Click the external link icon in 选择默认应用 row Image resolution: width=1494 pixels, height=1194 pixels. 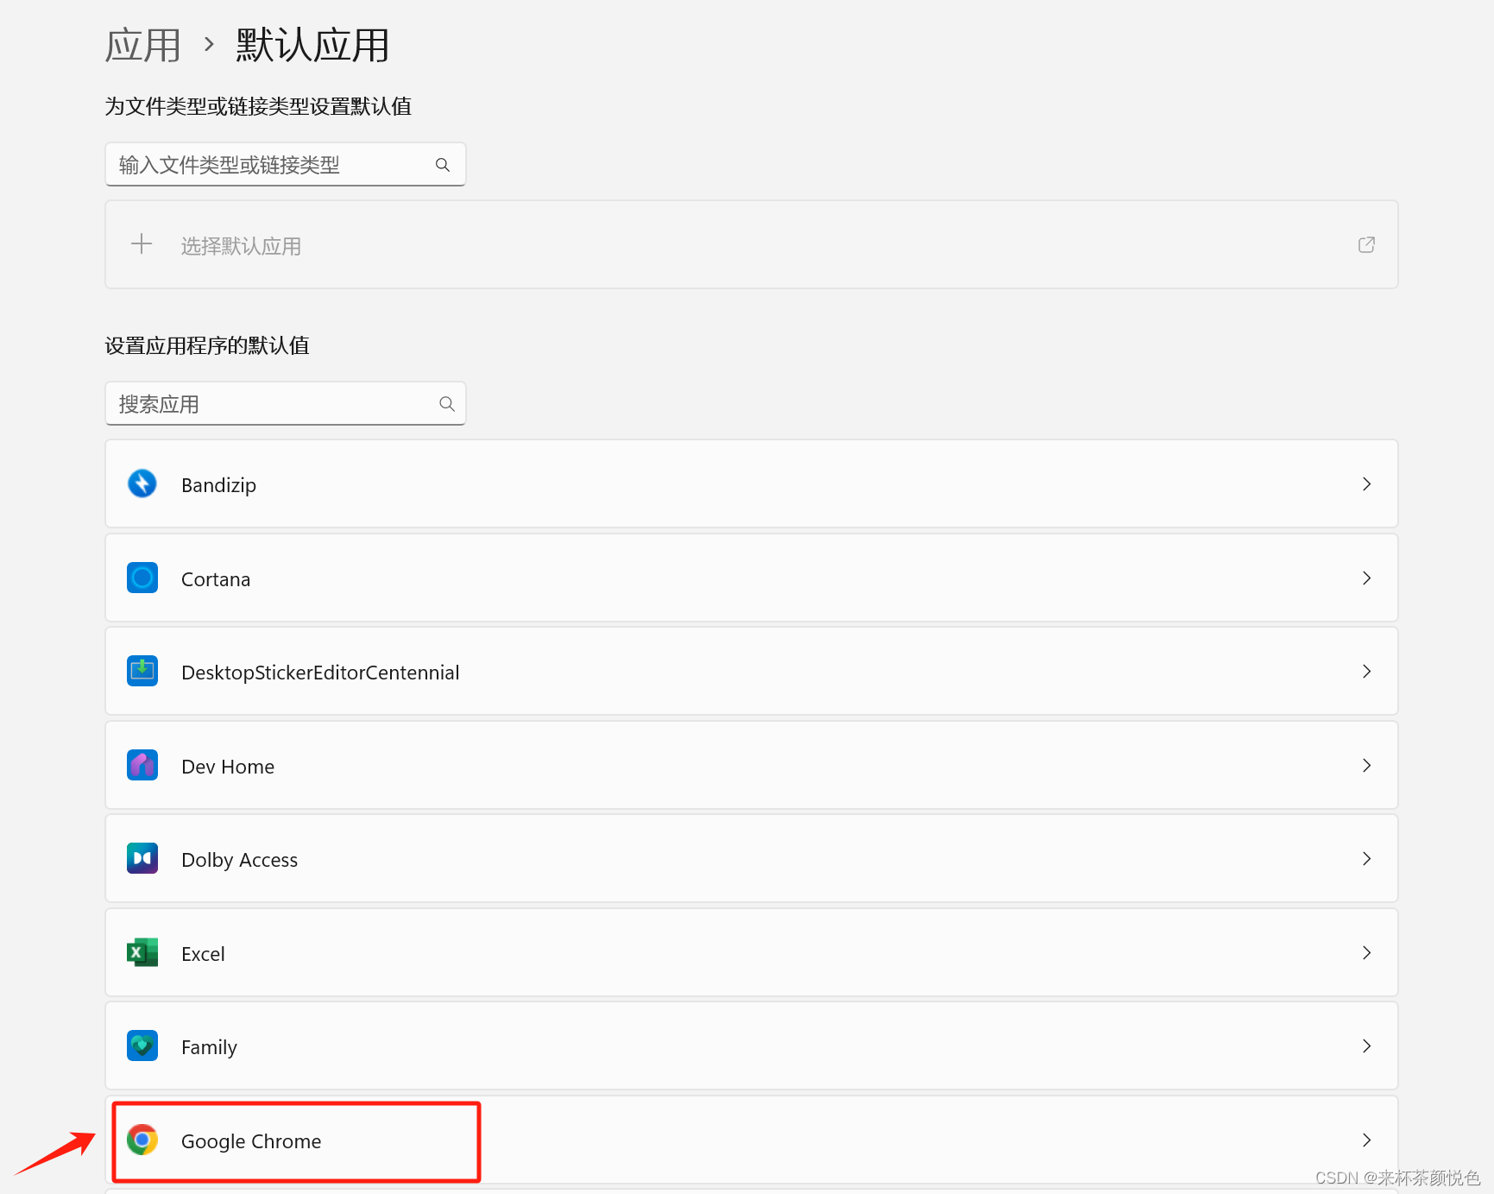(1365, 244)
